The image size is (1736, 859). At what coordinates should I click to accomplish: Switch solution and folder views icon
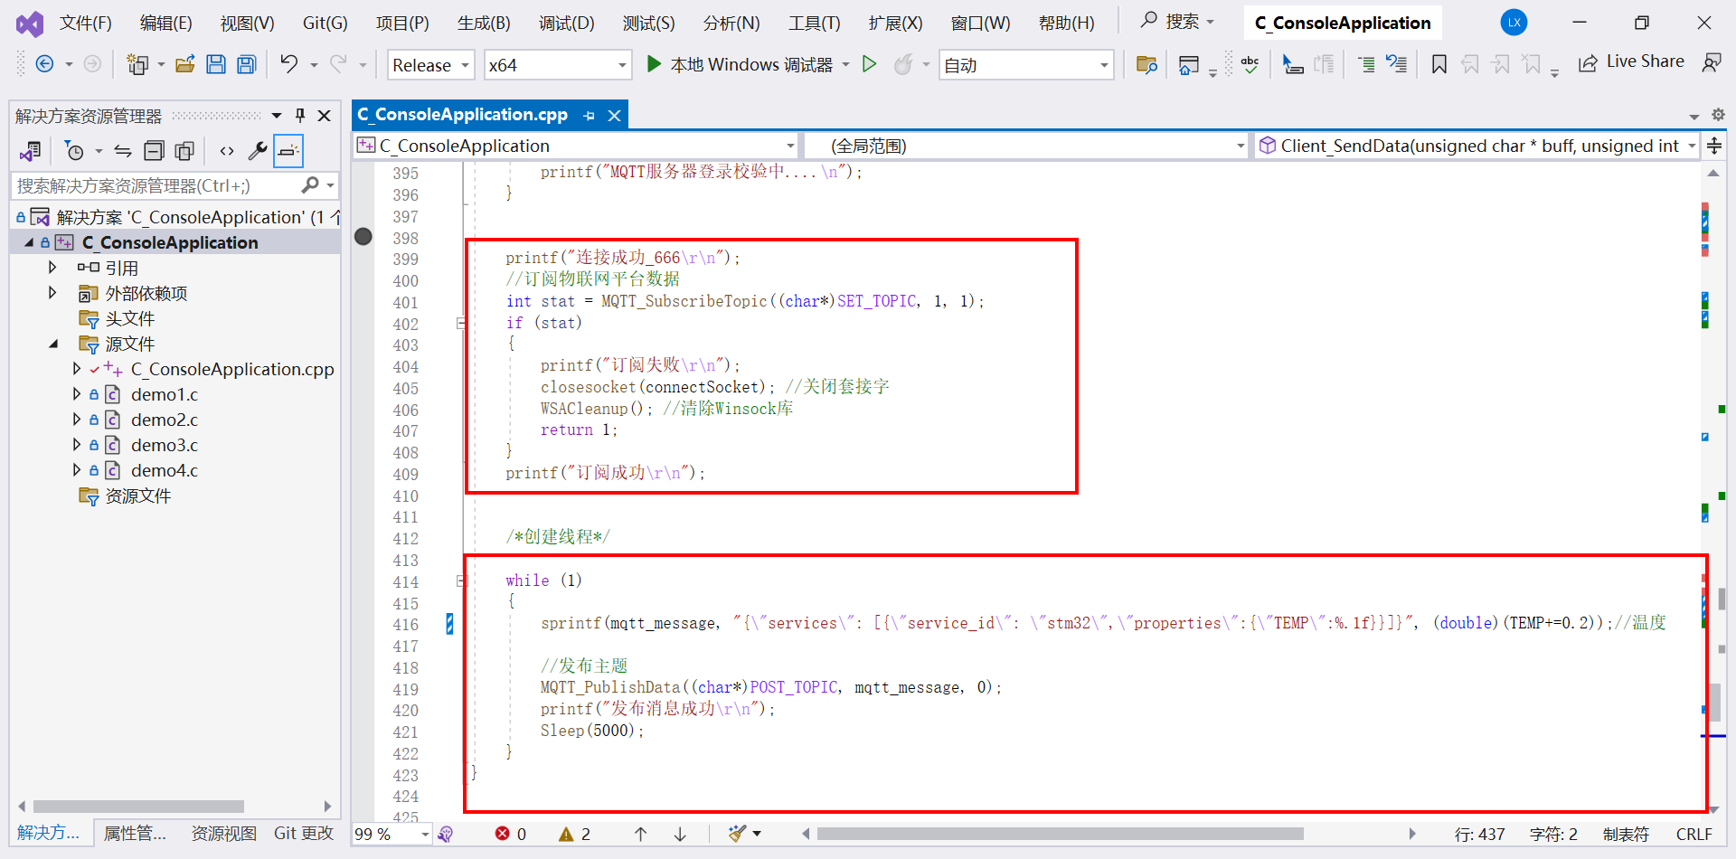click(x=31, y=151)
